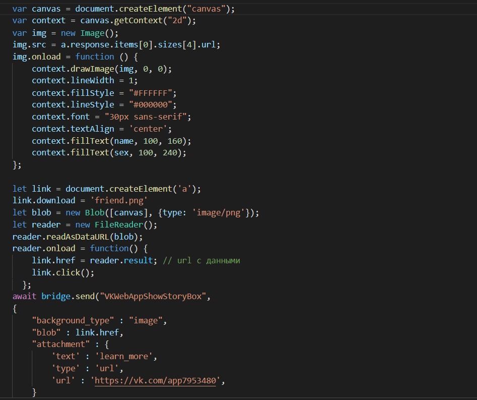Click the ''type' : 'url',' line
Screen dimensions: 477x400
88,369
